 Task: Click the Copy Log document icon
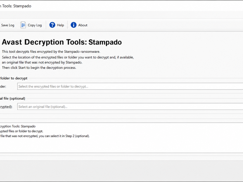tap(23, 25)
